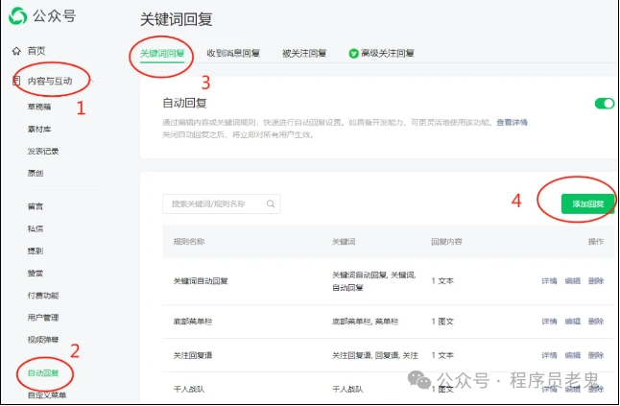Open 原创 in sidebar
Screen dimensions: 620x406
point(36,173)
